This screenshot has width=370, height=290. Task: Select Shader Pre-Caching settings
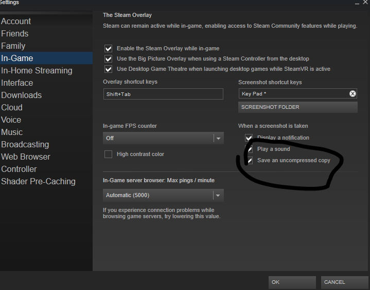point(46,181)
